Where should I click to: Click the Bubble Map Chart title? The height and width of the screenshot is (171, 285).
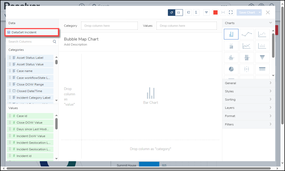(81, 39)
